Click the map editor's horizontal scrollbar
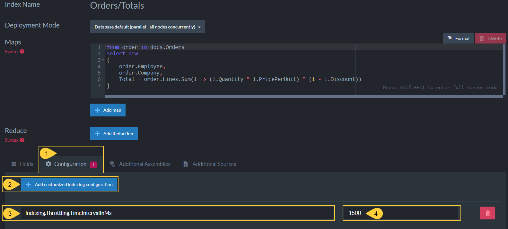Screen dimensions: 508x229 (x=304, y=97)
